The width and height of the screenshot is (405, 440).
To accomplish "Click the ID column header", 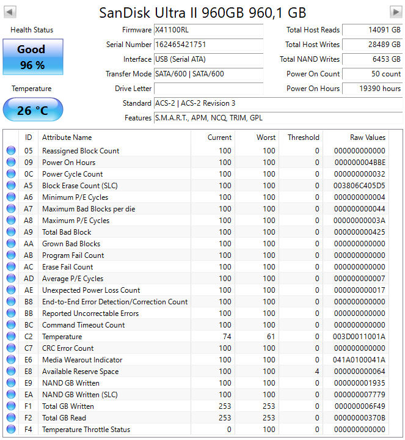I will pyautogui.click(x=28, y=137).
